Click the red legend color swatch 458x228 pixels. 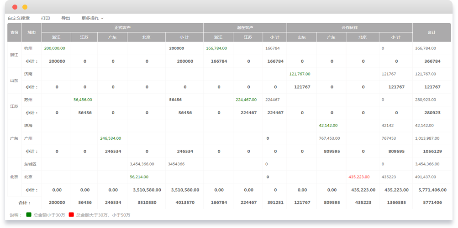coord(71,215)
